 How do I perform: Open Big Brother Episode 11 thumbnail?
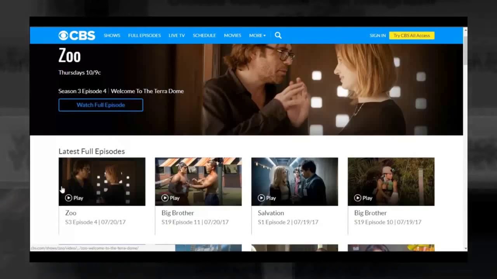[198, 181]
